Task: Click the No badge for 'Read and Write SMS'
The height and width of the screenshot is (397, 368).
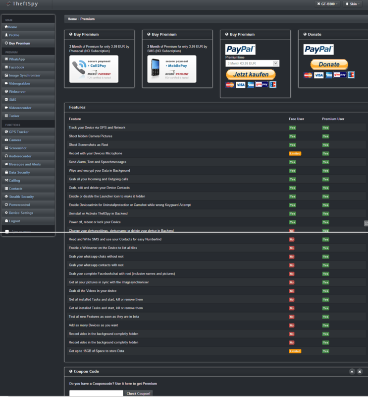Action: tap(292, 239)
